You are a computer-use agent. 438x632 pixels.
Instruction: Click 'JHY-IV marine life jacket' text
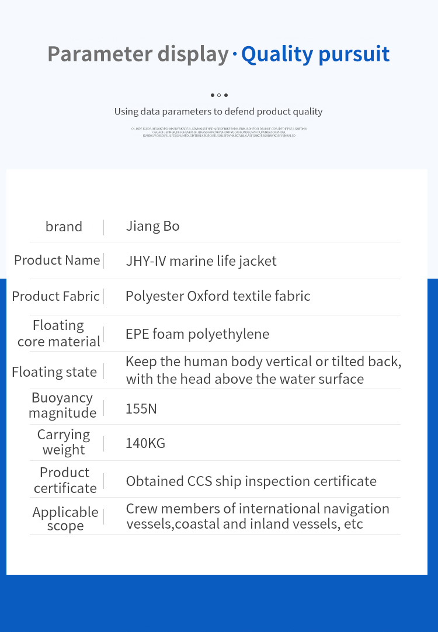pyautogui.click(x=201, y=261)
